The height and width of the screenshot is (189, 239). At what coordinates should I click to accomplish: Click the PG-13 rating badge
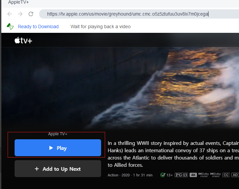point(181,175)
